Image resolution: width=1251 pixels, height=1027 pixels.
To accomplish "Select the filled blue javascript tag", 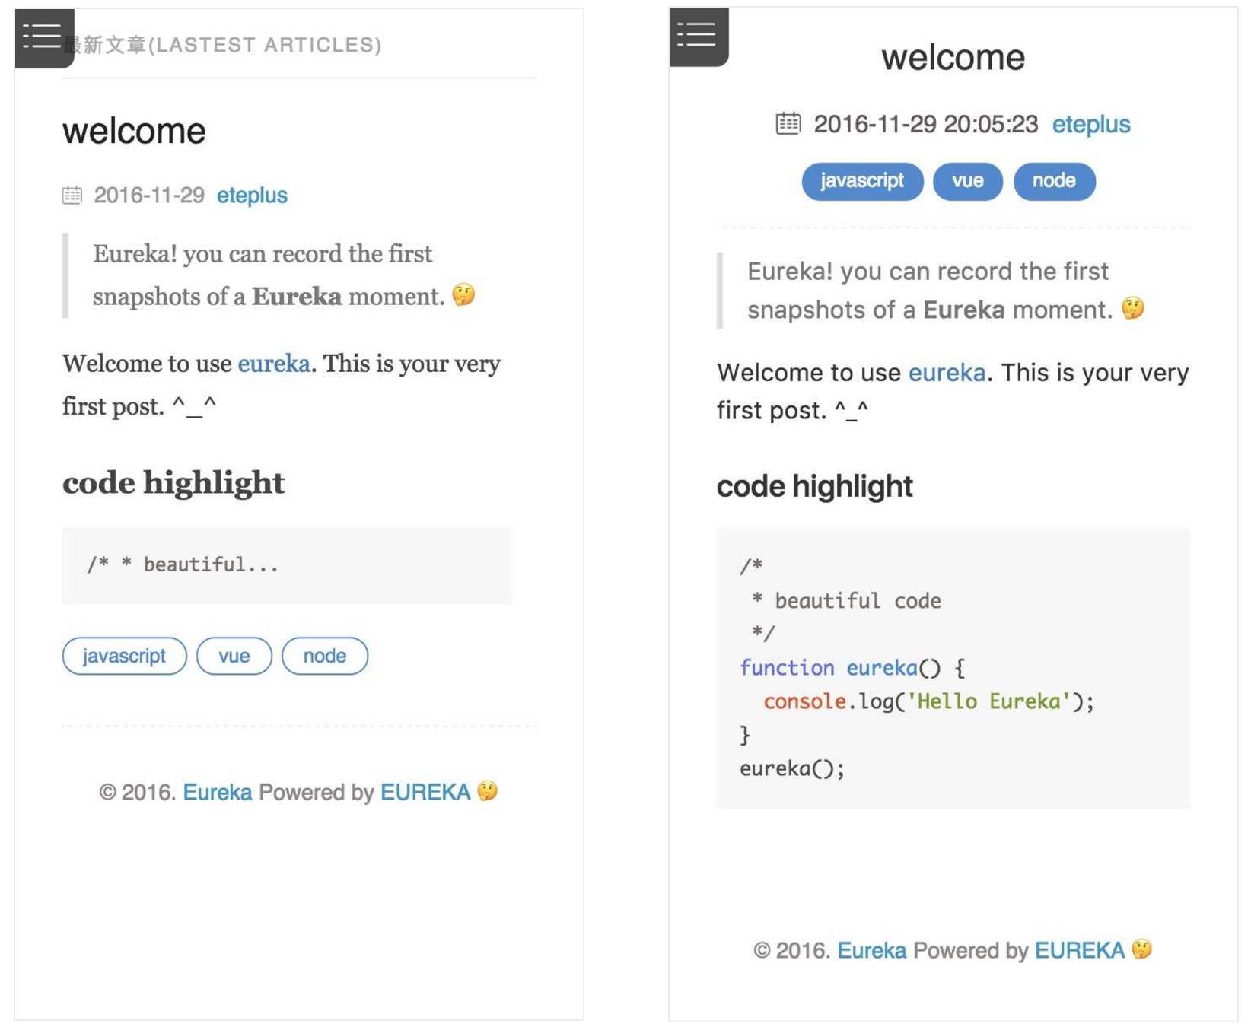I will (x=862, y=181).
